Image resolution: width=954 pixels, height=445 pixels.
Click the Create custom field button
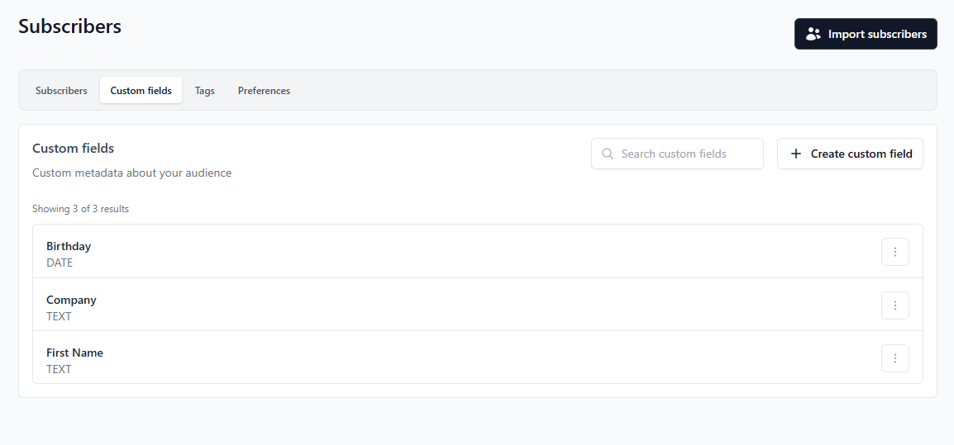coord(850,154)
